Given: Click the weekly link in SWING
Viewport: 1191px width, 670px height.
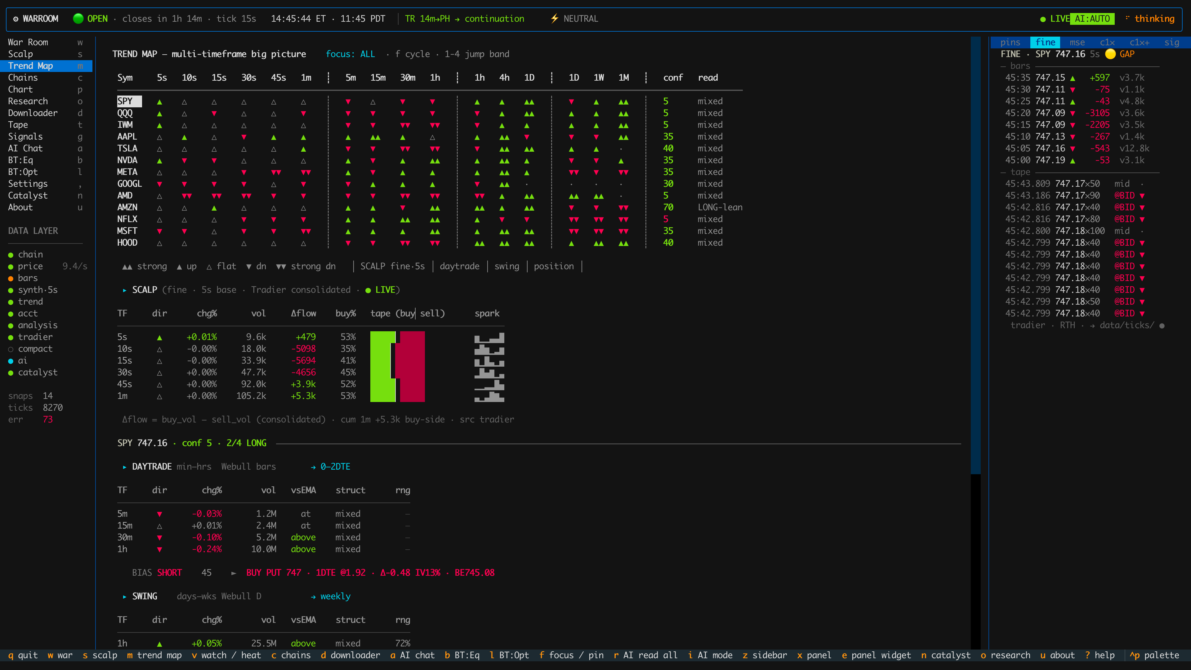Looking at the screenshot, I should tap(335, 596).
